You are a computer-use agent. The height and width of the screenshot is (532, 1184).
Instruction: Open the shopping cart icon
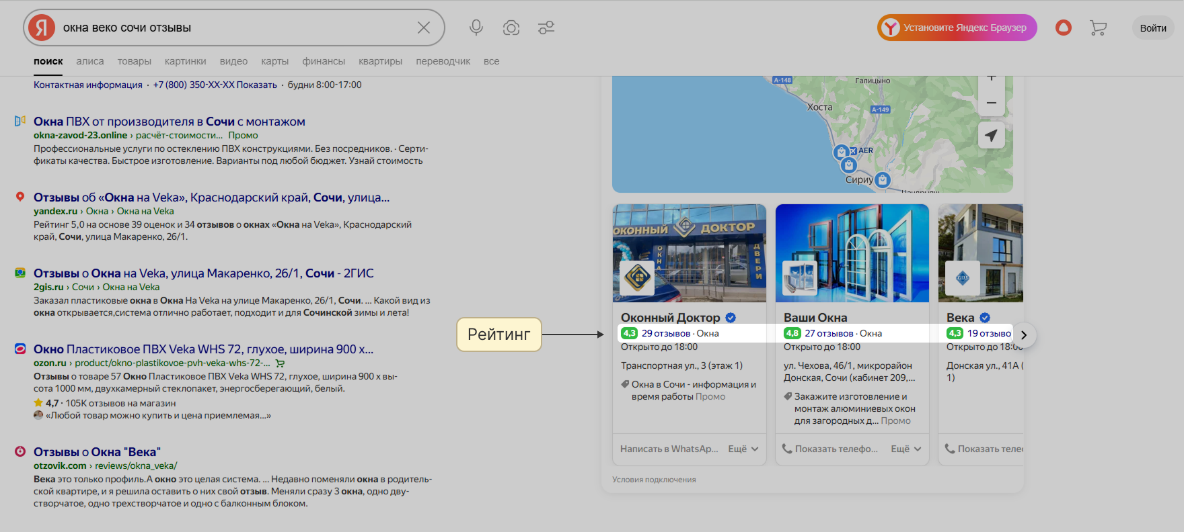click(1098, 28)
